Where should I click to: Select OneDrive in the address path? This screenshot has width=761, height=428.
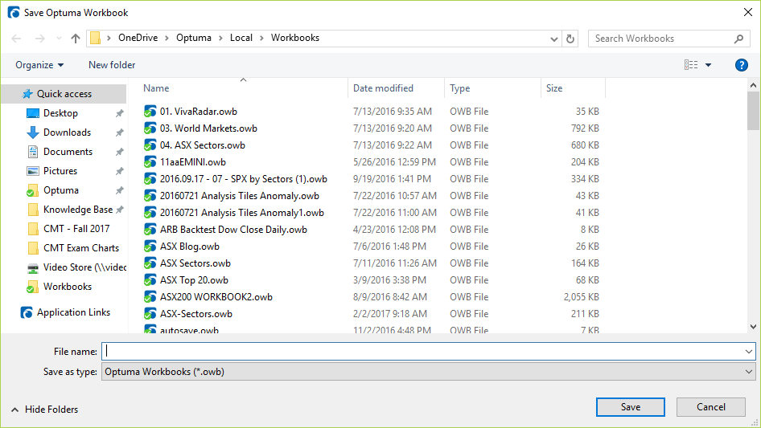[138, 38]
